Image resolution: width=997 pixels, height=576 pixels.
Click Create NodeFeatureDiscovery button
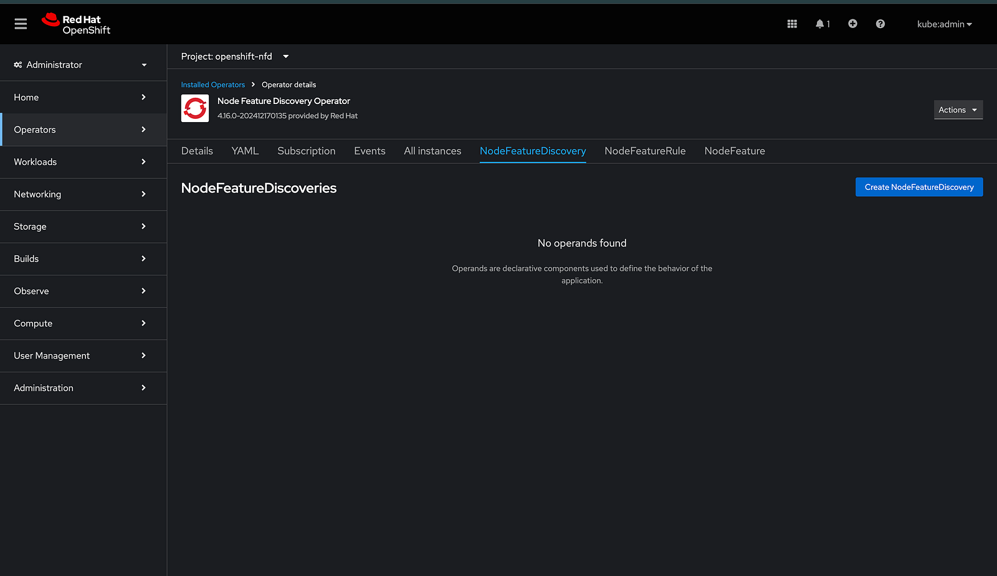pos(919,187)
